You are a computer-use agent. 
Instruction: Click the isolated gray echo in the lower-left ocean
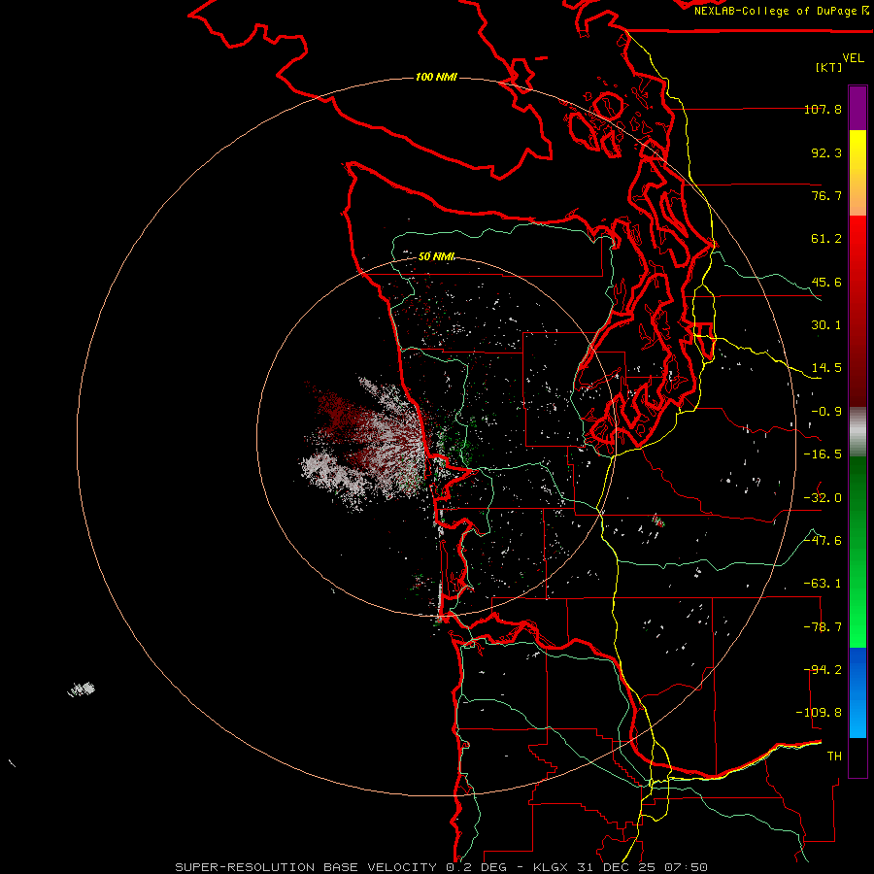[82, 689]
